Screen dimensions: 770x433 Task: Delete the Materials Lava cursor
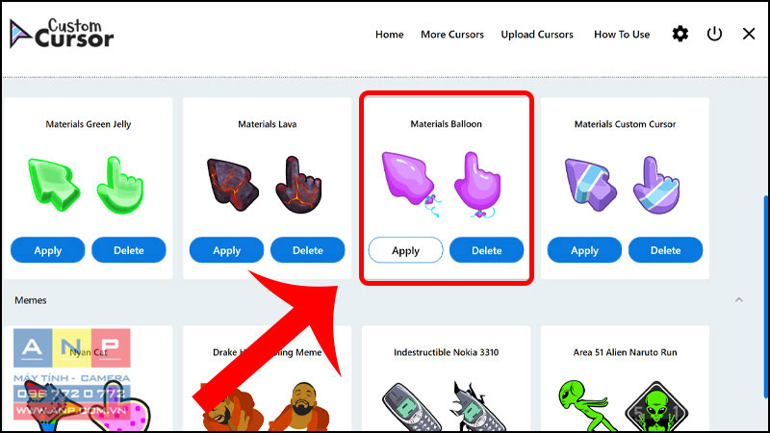(x=307, y=250)
